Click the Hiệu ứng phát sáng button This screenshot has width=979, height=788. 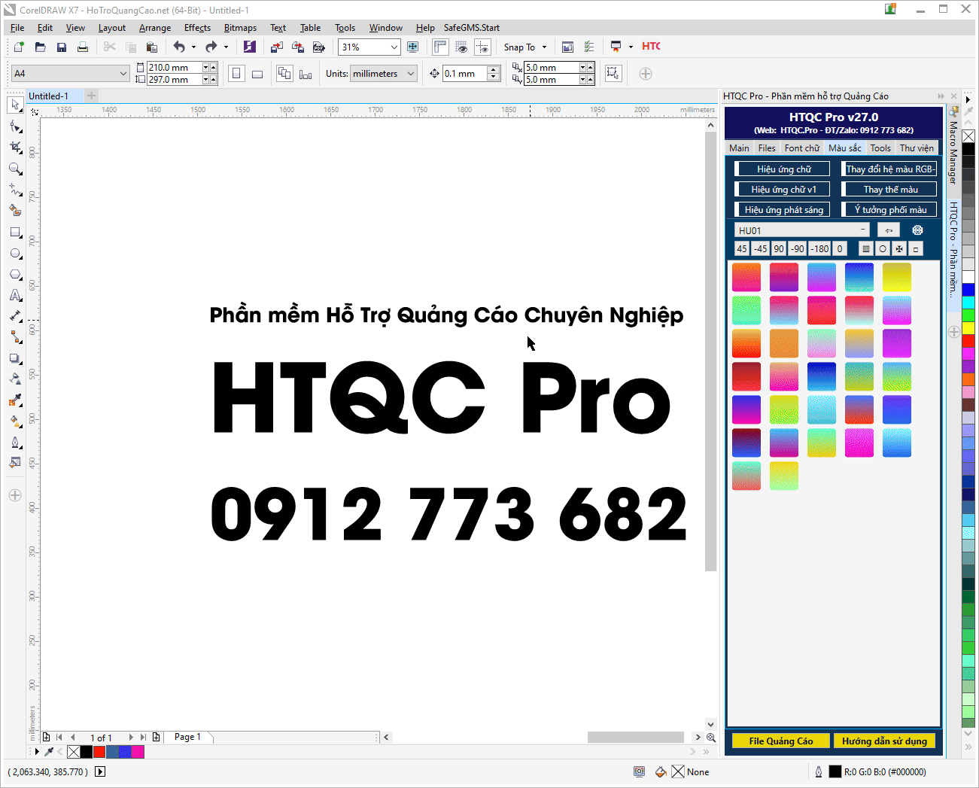pos(783,210)
